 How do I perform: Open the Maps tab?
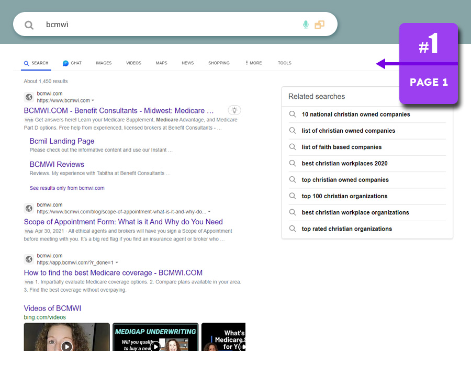coord(161,63)
